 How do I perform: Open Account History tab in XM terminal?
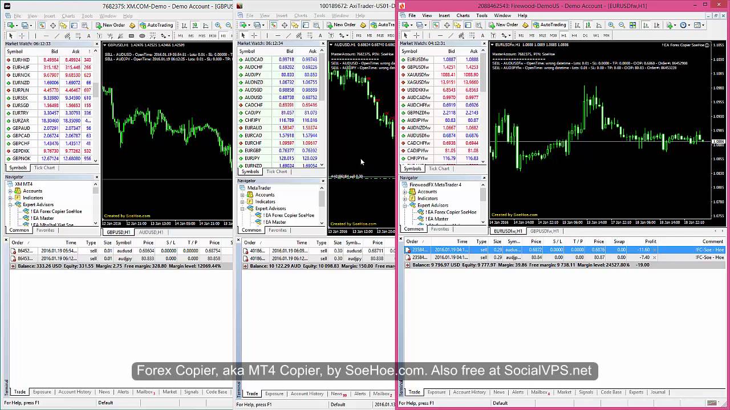pos(75,392)
